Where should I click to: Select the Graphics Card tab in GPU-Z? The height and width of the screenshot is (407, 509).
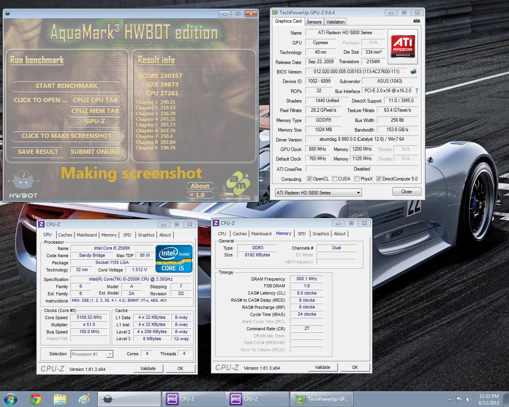(288, 21)
